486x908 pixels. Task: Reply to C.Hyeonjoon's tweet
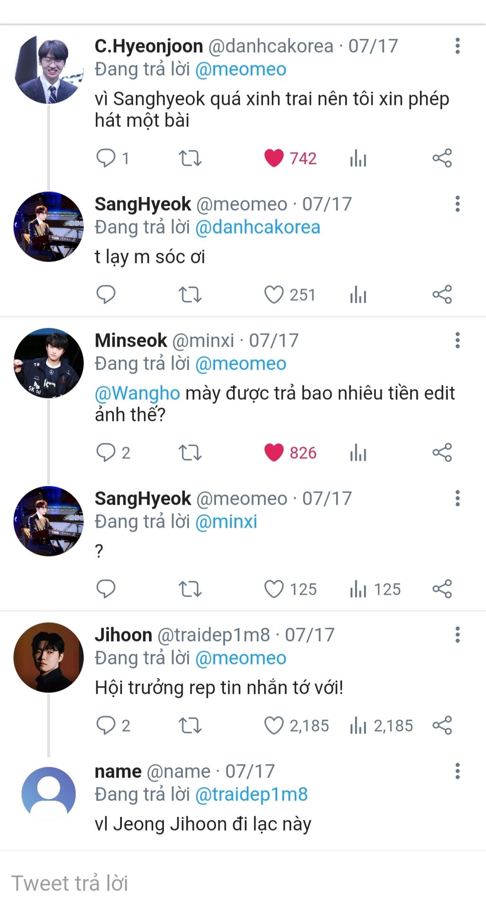tap(106, 158)
